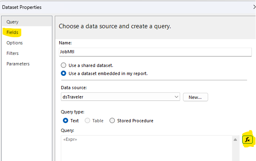
Task: Open the Parameters page
Action: click(x=18, y=64)
